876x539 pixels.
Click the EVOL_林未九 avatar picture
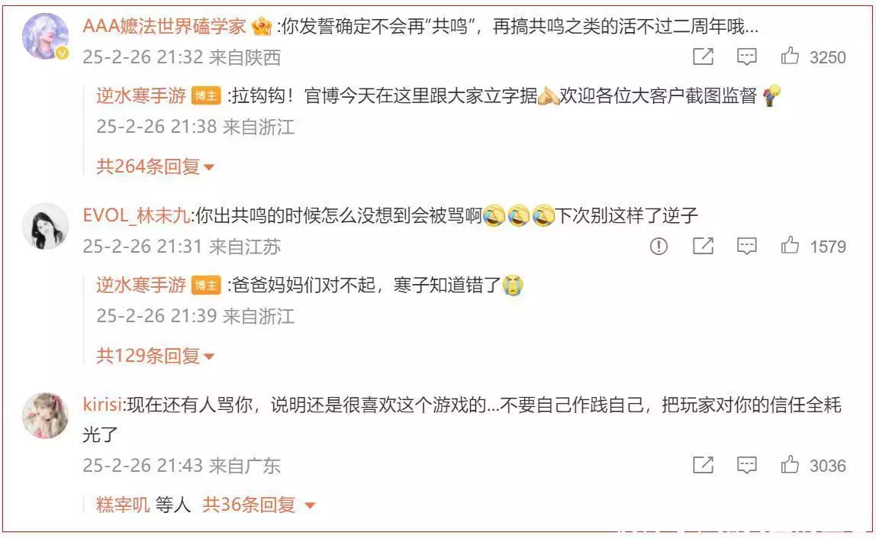pyautogui.click(x=45, y=227)
